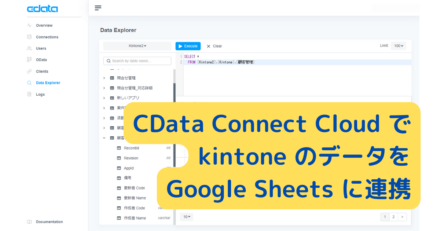Open the Overview page
Viewport: 440px width, 231px height.
click(44, 25)
